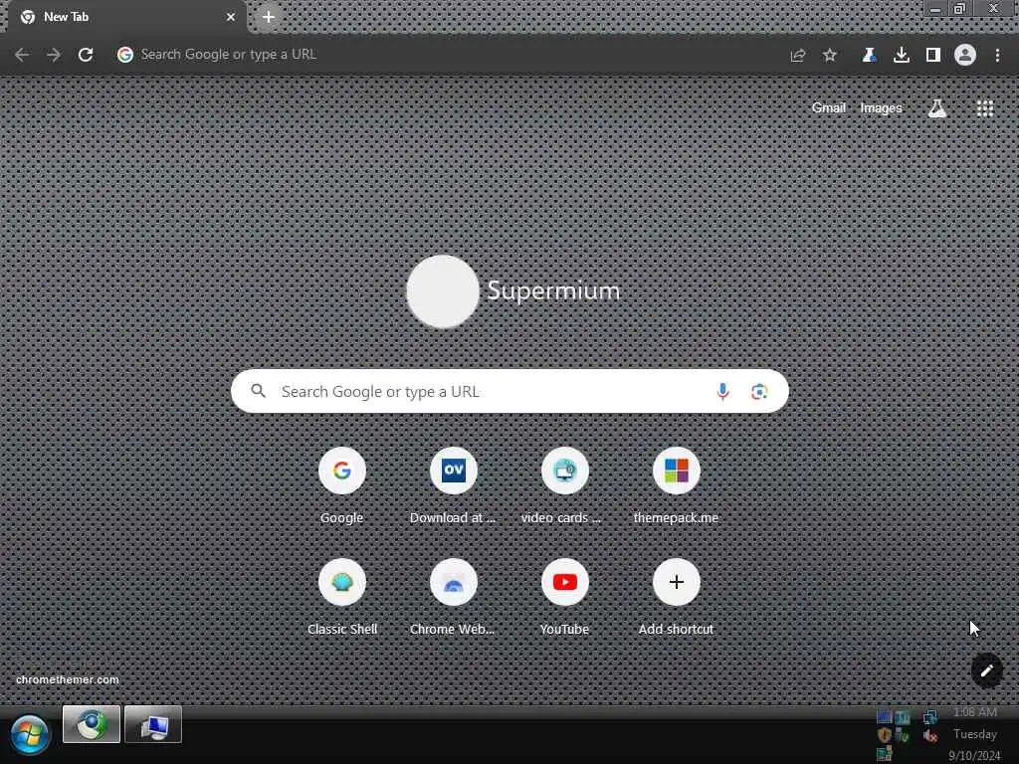Open a new tab with the plus button
Viewport: 1019px width, 764px height.
[269, 17]
